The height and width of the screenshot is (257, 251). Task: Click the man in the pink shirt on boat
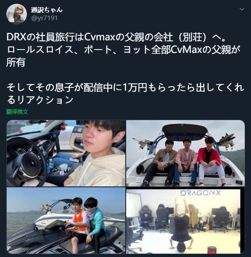click(186, 162)
